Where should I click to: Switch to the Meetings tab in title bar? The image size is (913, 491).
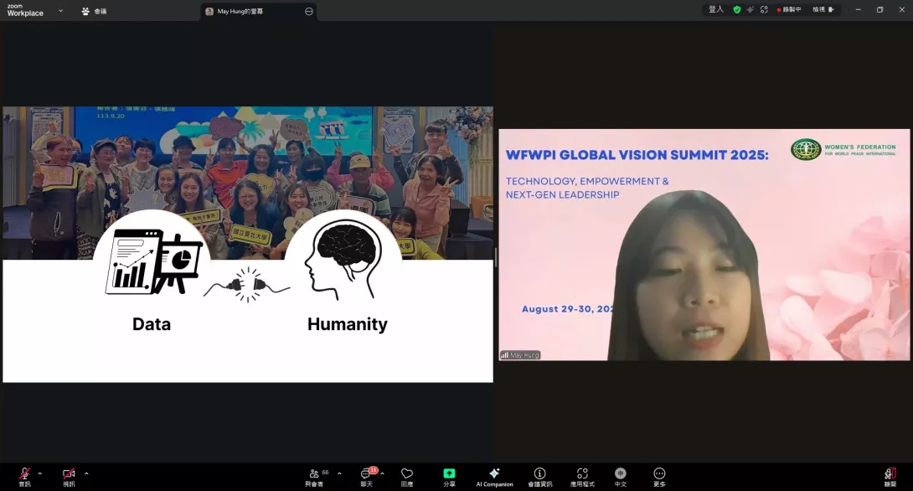(95, 11)
